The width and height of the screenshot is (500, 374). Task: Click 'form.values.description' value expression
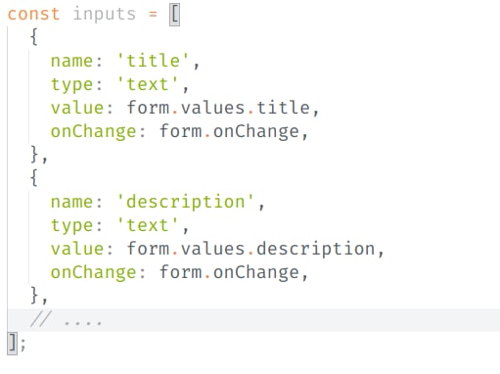click(250, 249)
